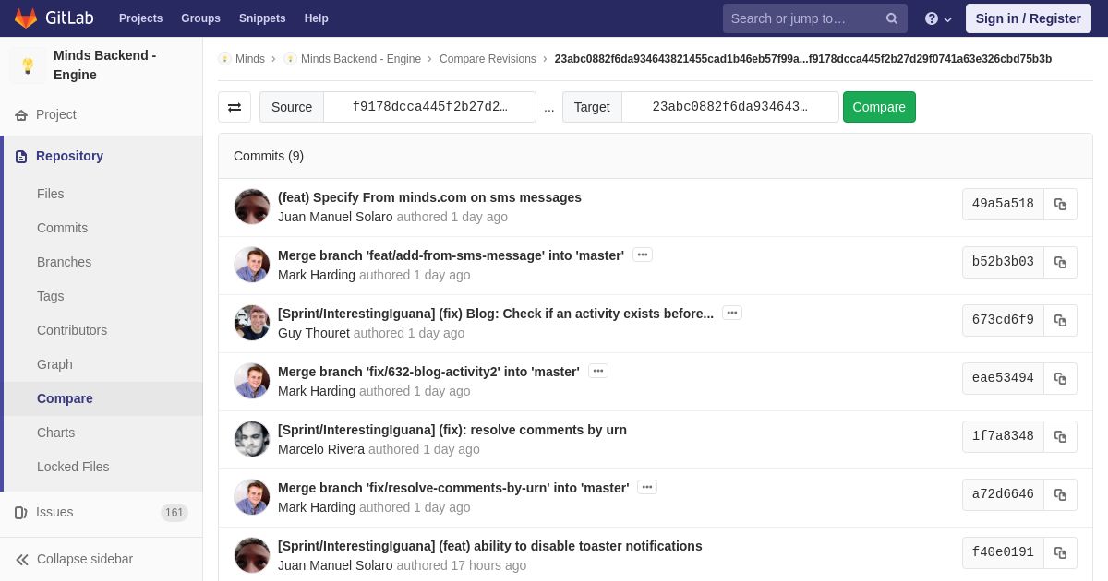The width and height of the screenshot is (1108, 581).
Task: Open the Source revision dropdown
Action: coord(429,107)
